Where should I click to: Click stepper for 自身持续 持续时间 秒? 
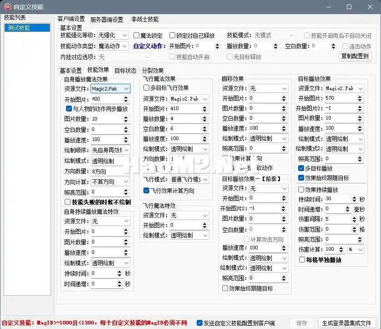(119, 273)
